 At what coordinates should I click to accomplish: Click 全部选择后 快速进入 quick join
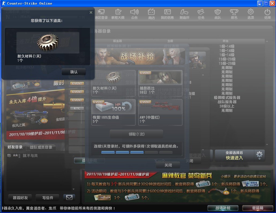coord(234,155)
